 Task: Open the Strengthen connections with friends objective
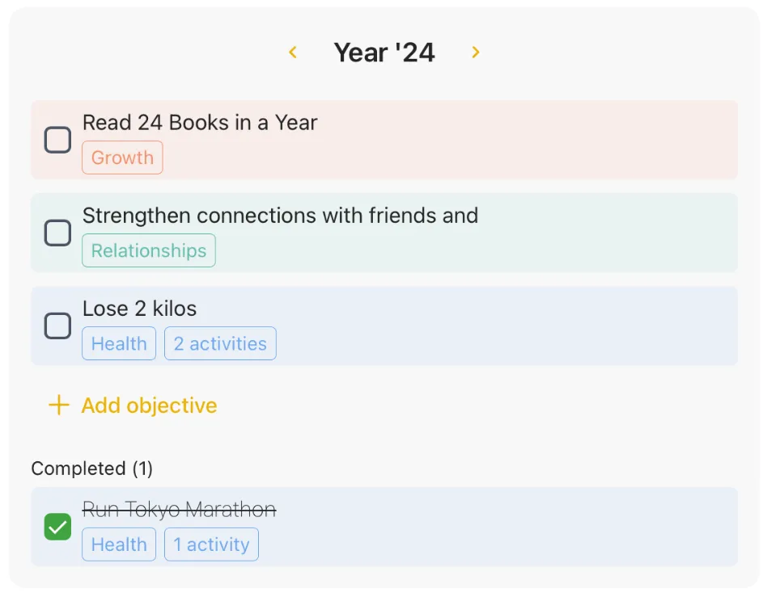pos(280,216)
